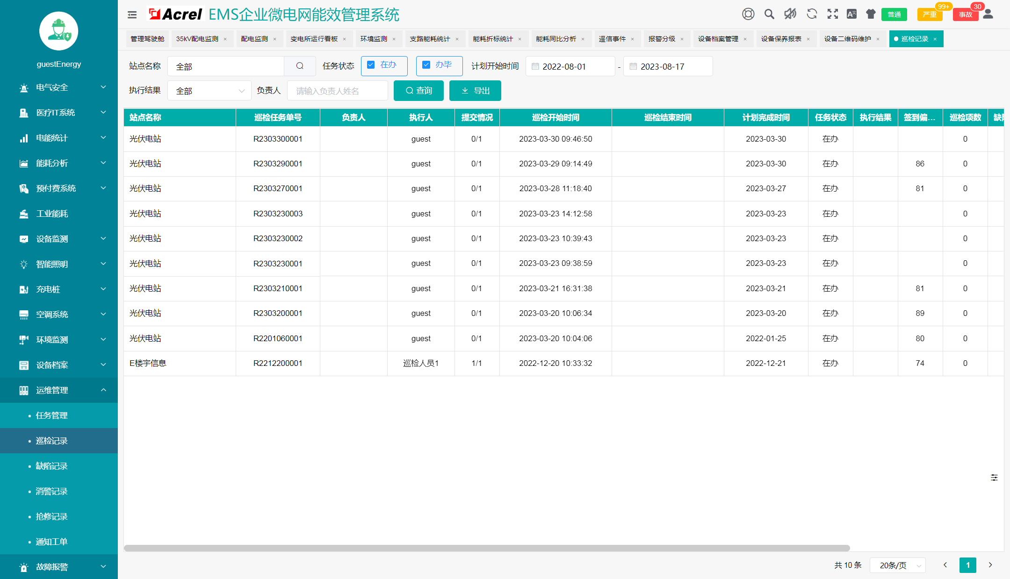Uncheck the 在办 task status checkbox
The height and width of the screenshot is (579, 1010).
point(371,65)
